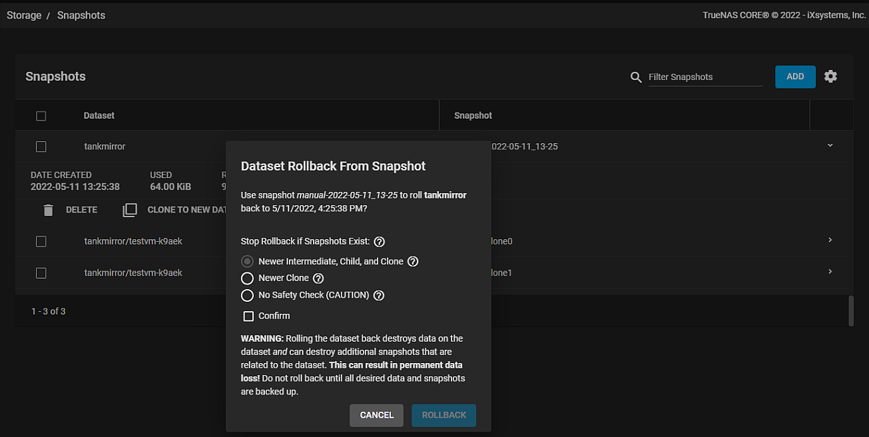
Task: Click the Clone to New Dataset icon
Action: point(130,209)
